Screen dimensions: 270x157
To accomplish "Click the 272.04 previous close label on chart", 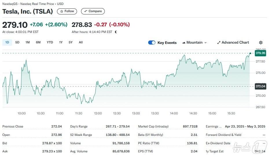I will [x=260, y=86].
